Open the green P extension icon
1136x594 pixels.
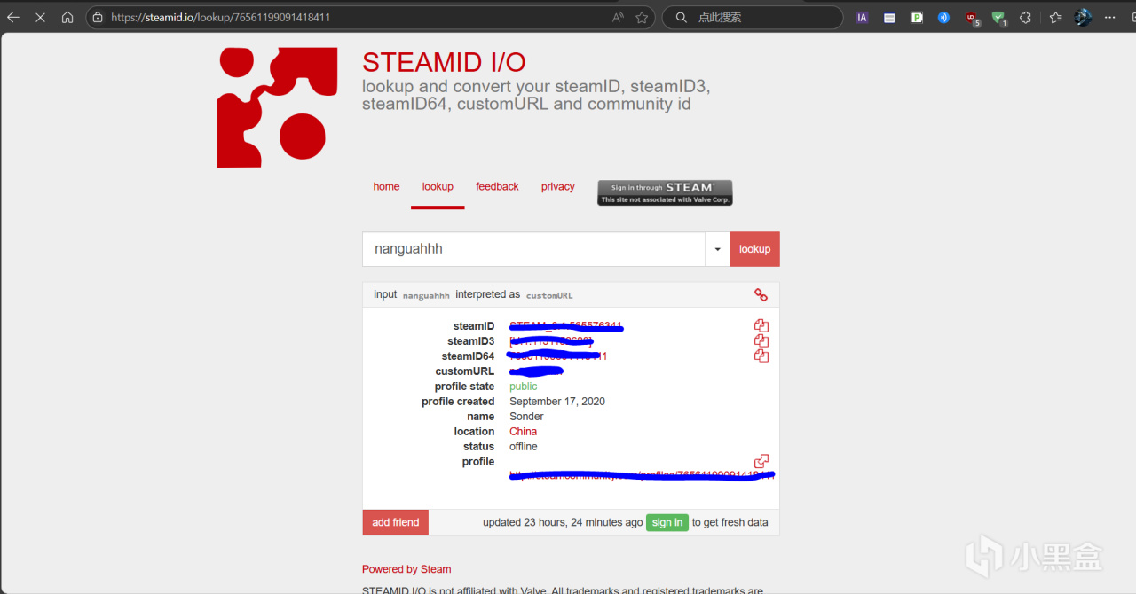[x=917, y=17]
